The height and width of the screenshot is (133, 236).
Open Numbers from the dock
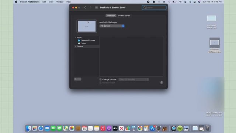click(128, 128)
